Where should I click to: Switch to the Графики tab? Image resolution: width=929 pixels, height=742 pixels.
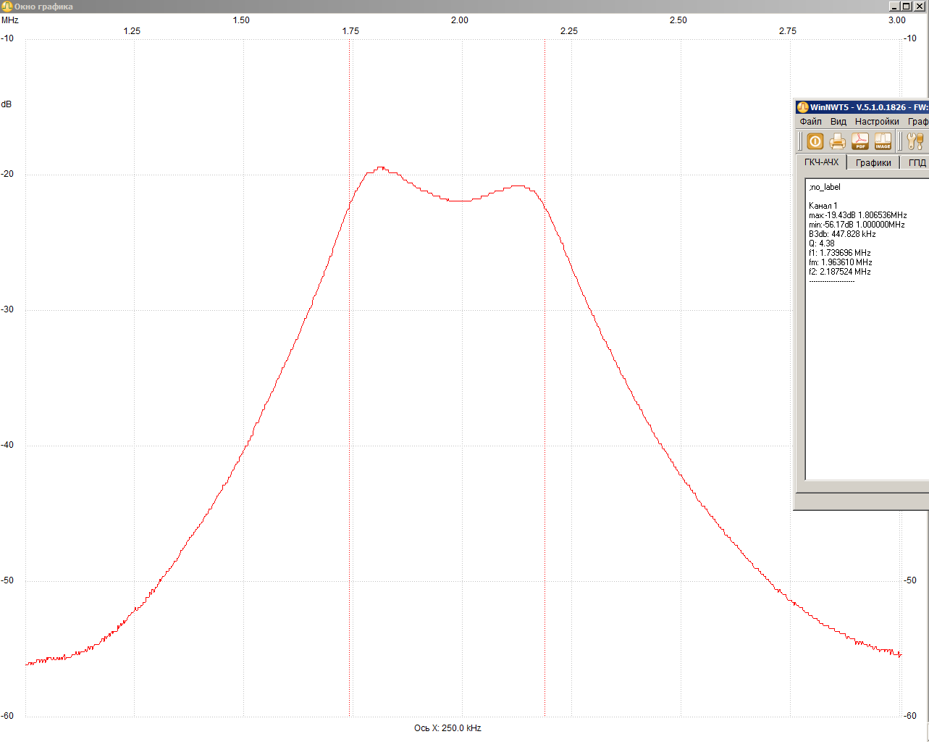[x=873, y=163]
